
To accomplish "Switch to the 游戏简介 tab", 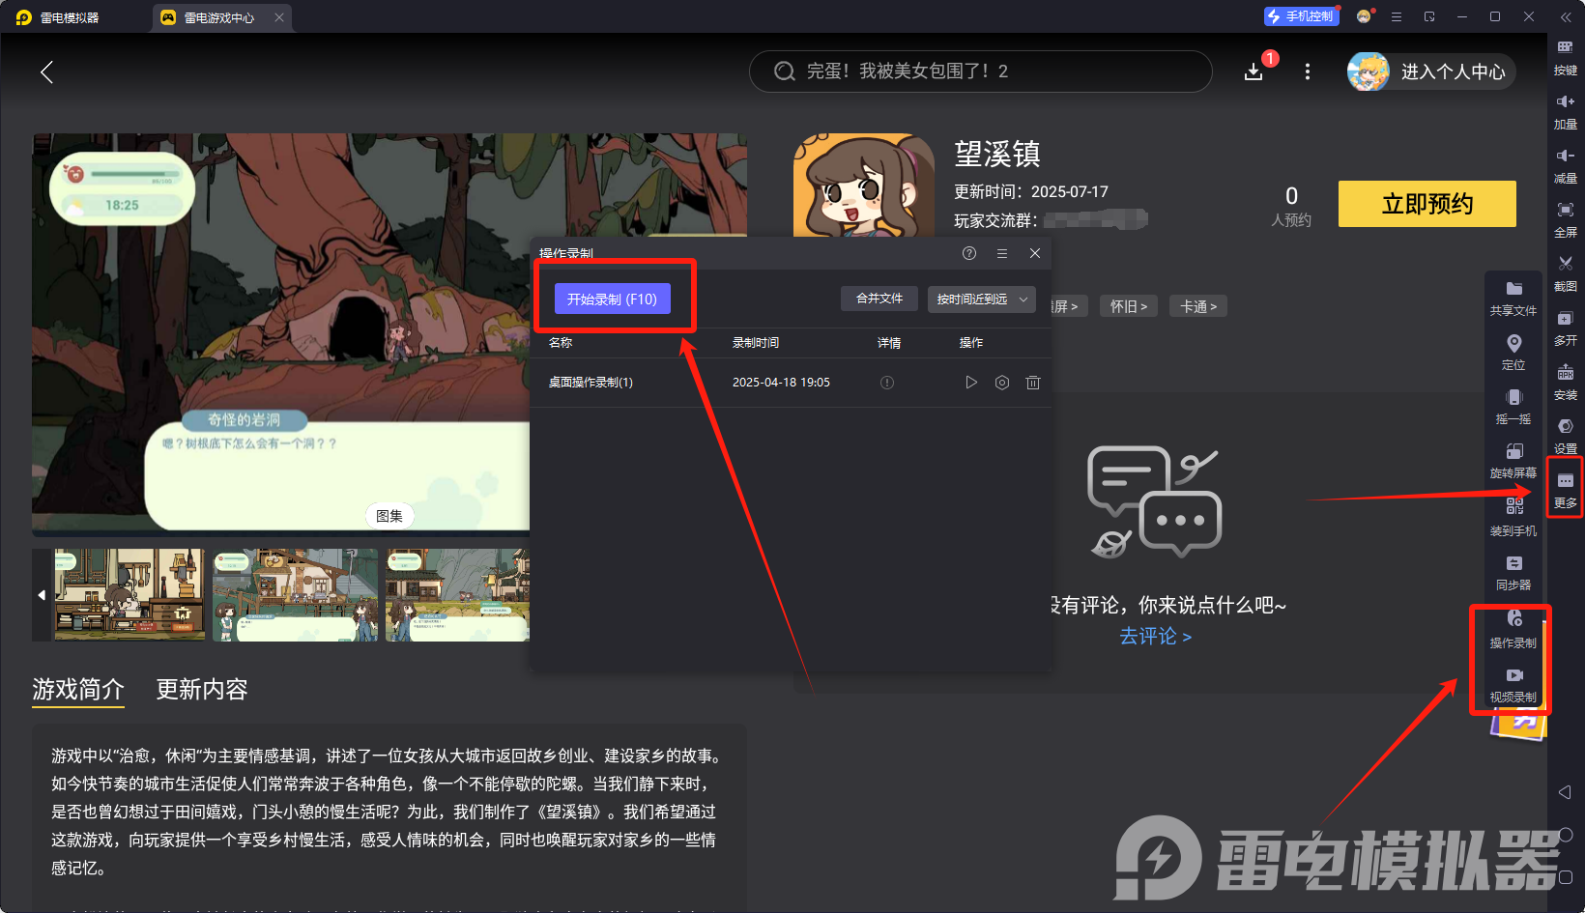I will 78,689.
